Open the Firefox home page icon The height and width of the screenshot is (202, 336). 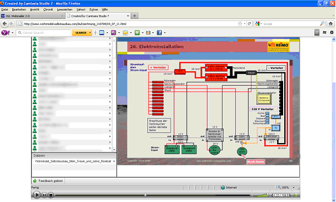(330, 23)
